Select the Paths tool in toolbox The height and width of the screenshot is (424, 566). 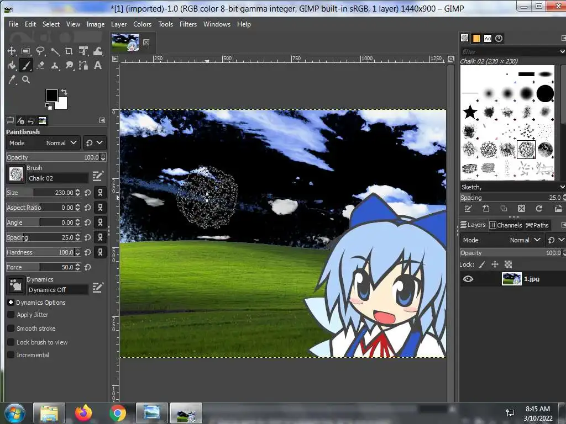[x=83, y=65]
